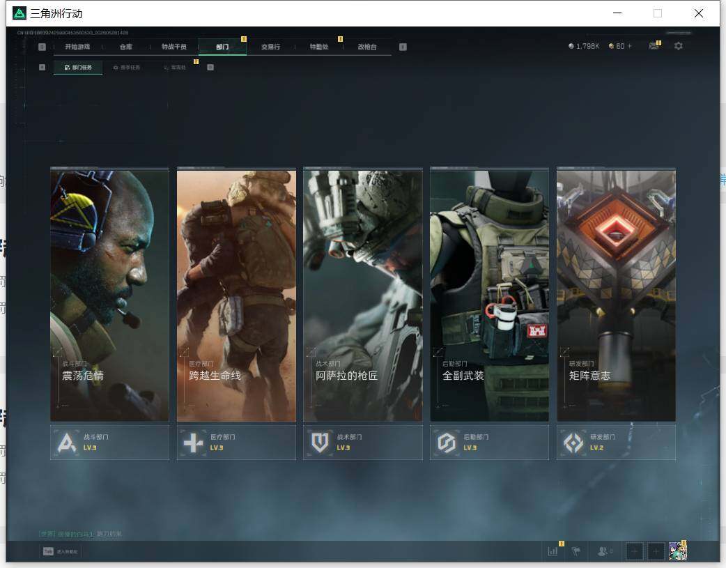This screenshot has height=568, width=726.
Task: Open the settings gear icon
Action: (679, 46)
